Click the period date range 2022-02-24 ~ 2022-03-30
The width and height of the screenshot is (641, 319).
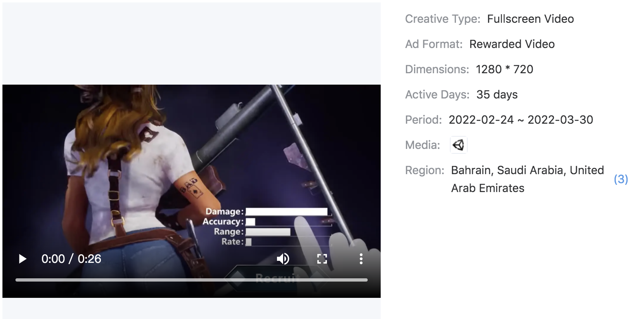tap(521, 120)
